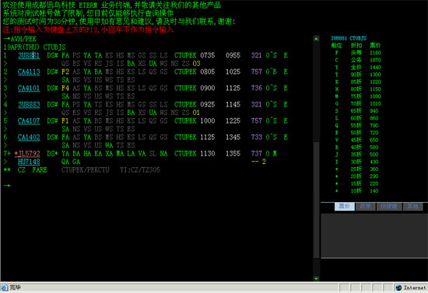Open flight 3U8881 link
This screenshot has height=293, width=428.
(x=29, y=56)
